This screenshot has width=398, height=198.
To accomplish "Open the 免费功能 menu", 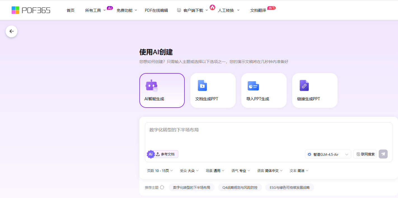I will click(127, 10).
